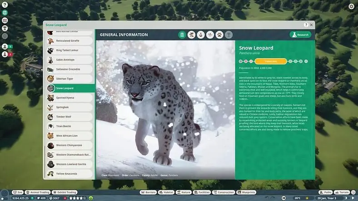Select Western Diamondback Rattlesnake entry
358x201 pixels.
click(70, 155)
